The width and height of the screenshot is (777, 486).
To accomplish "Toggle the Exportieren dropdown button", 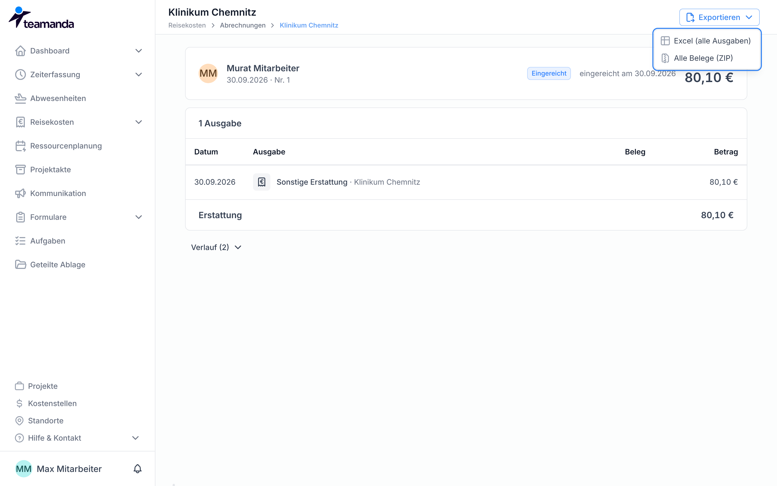I will click(719, 17).
